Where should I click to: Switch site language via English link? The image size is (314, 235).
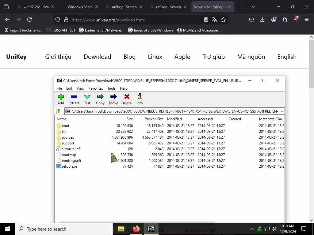point(287,57)
